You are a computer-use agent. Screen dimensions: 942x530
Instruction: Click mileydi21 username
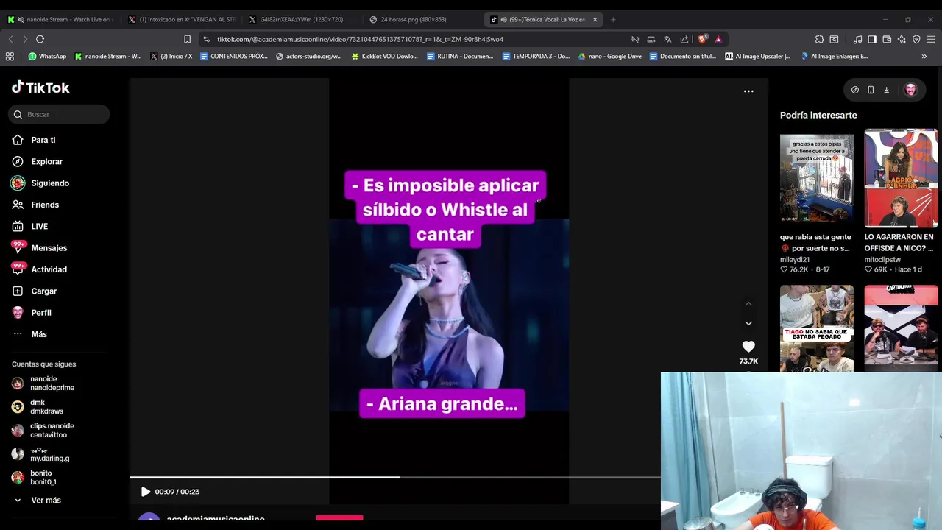(x=795, y=260)
